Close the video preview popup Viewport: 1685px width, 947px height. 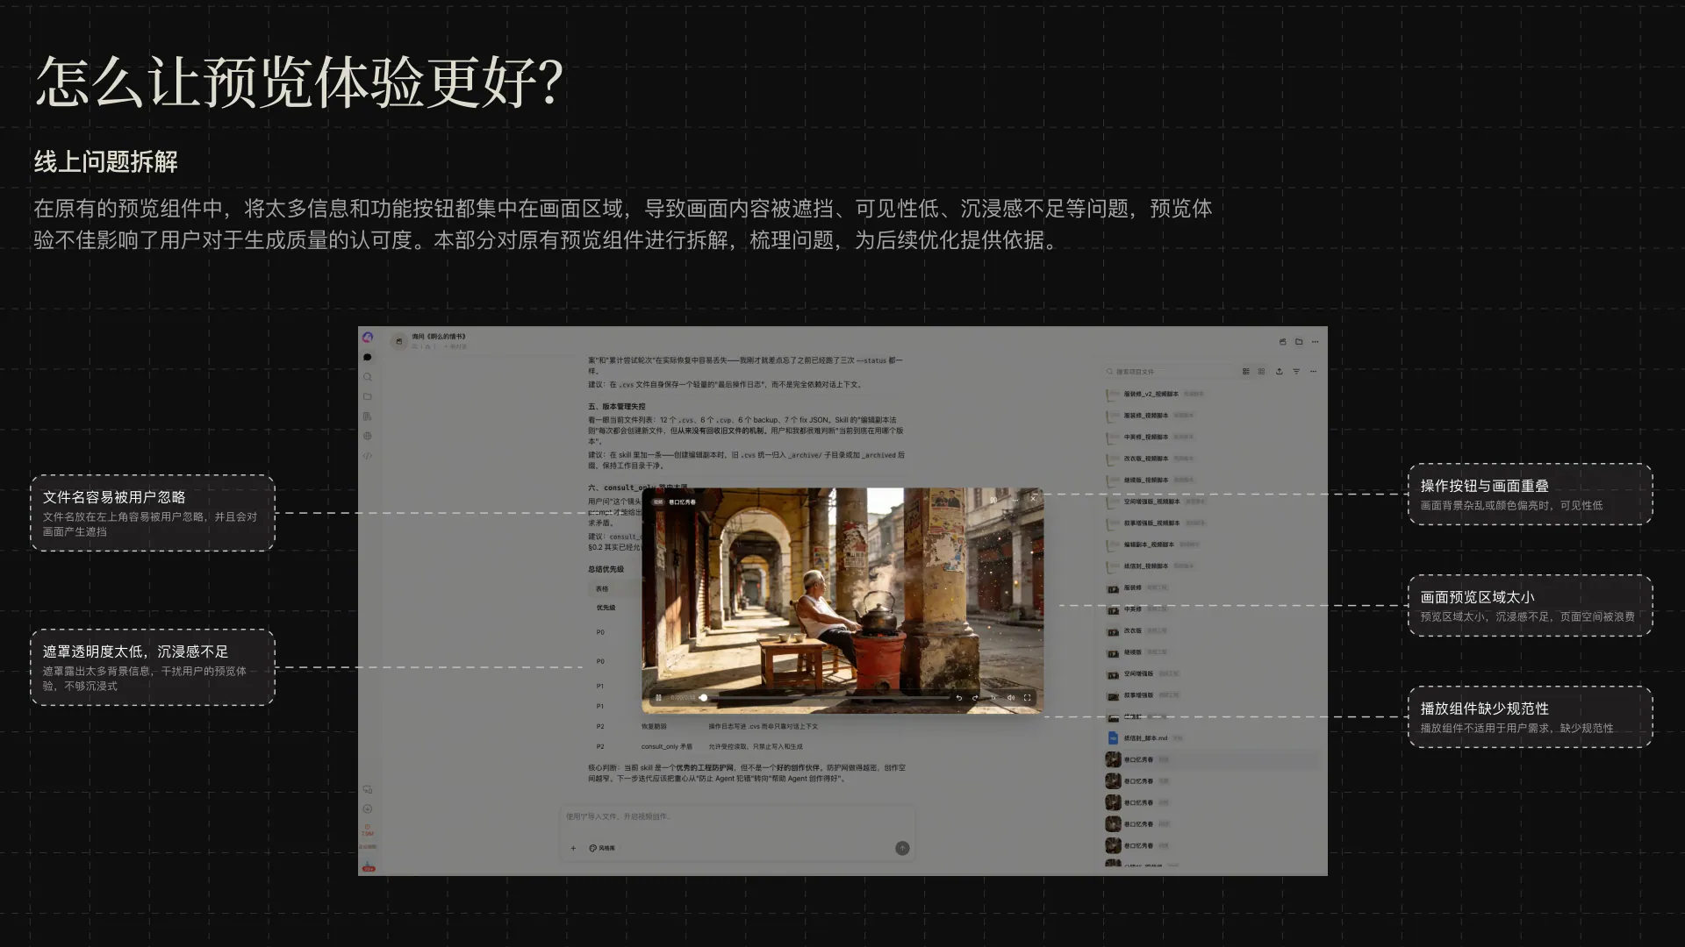tap(1033, 499)
